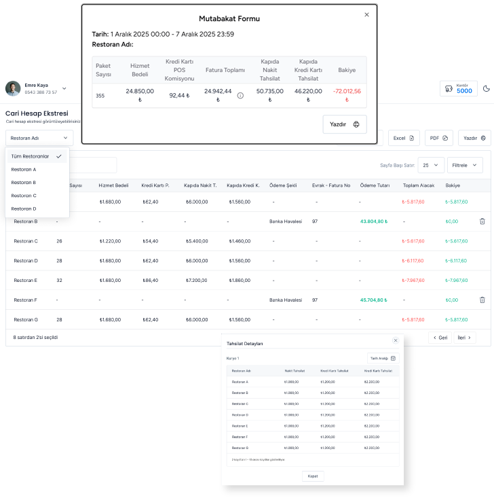Open the Filtrele dropdown

465,165
